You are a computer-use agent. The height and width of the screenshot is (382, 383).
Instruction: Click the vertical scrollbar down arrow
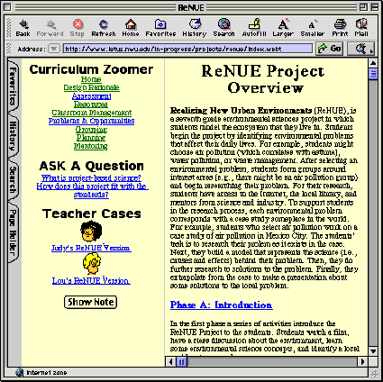coord(373,350)
